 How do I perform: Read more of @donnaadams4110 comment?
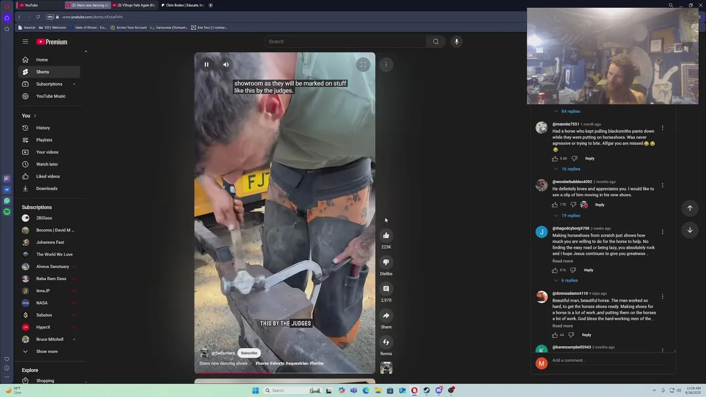pos(563,326)
